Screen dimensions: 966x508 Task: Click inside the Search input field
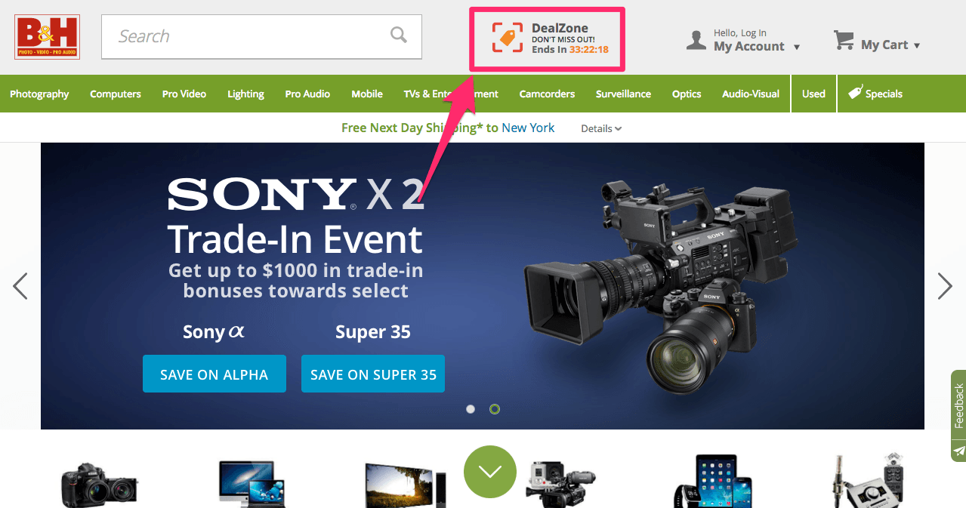261,36
